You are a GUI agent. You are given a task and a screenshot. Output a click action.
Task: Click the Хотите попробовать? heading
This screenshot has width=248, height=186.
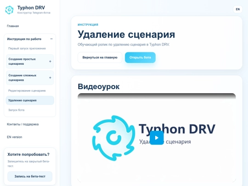click(x=28, y=154)
